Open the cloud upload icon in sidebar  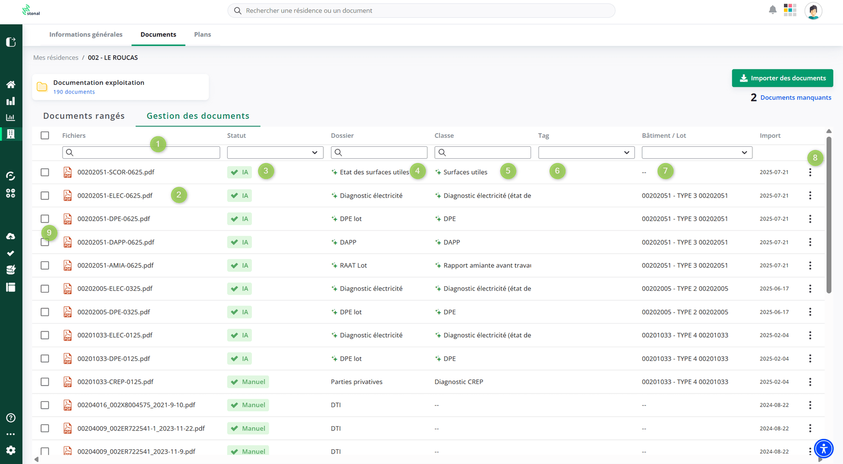click(x=11, y=236)
